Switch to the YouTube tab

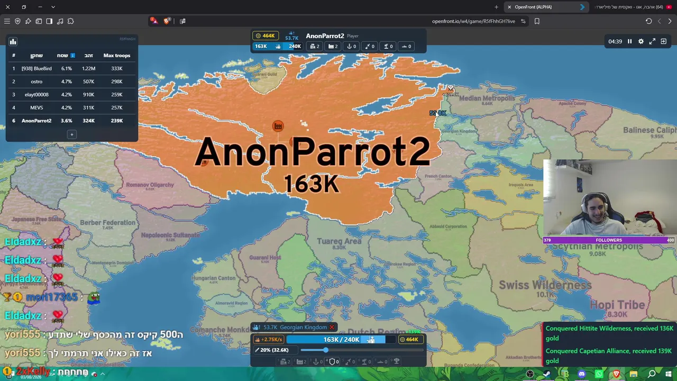(x=634, y=7)
